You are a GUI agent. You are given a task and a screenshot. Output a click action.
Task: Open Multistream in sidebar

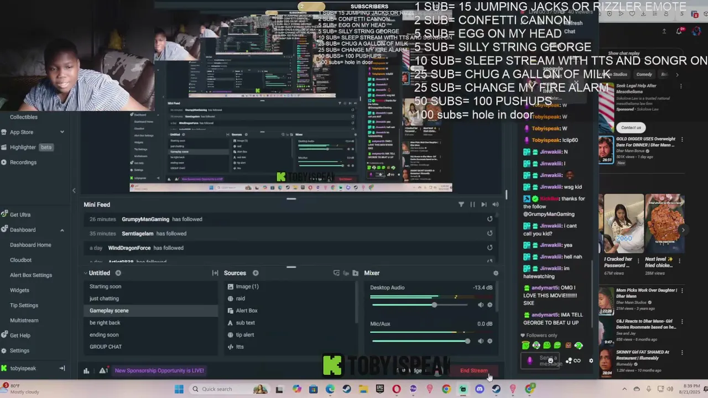24,321
